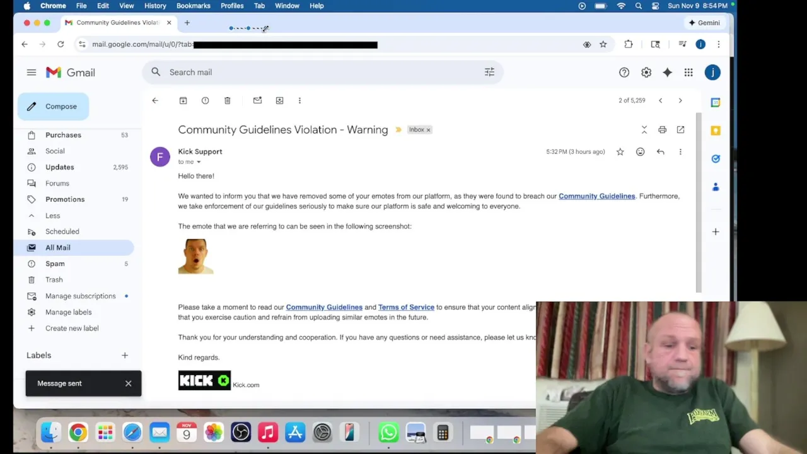Open Gmail main menu hamburger icon
This screenshot has height=454, width=807.
pos(32,73)
